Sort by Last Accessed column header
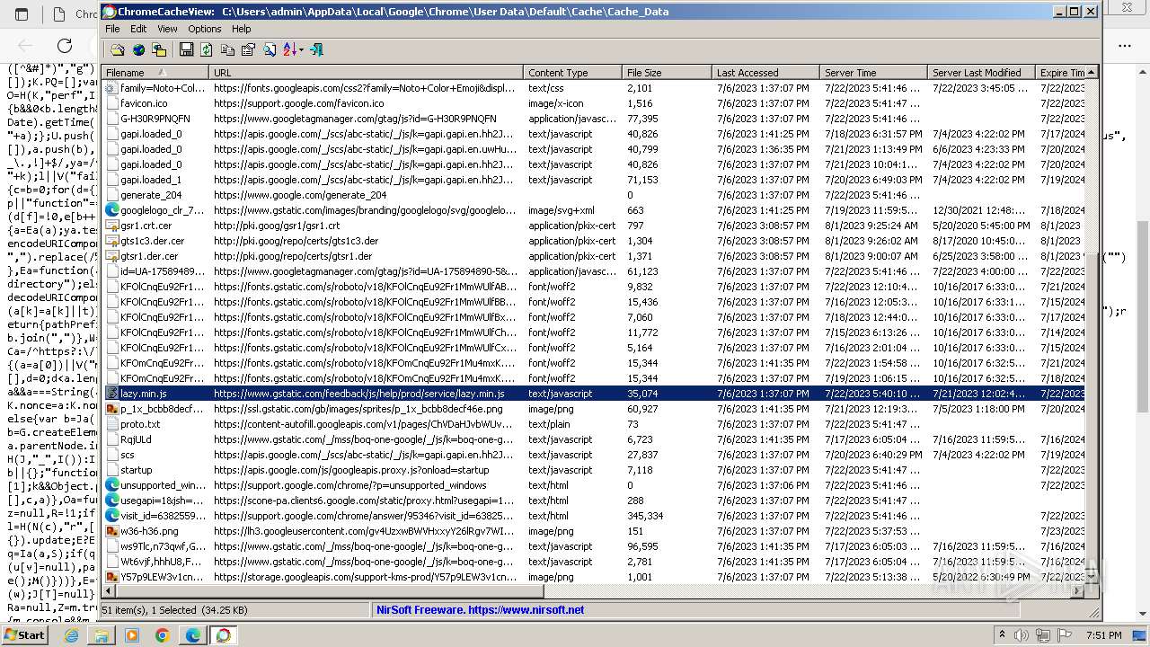 pyautogui.click(x=766, y=73)
